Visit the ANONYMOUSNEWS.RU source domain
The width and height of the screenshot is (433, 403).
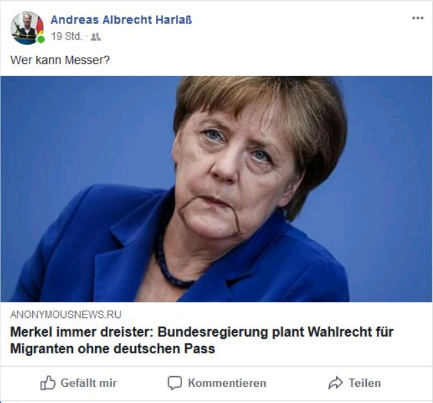click(66, 314)
